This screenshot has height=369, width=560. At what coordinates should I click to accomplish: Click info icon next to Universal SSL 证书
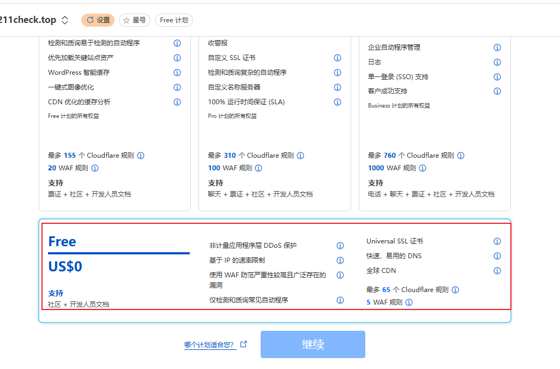[497, 241]
